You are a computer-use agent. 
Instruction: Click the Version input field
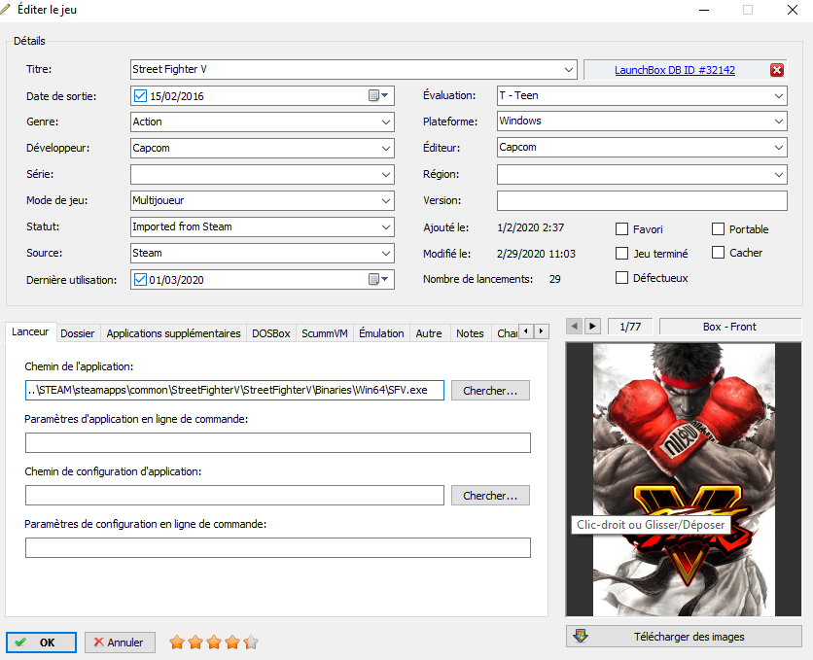click(642, 200)
